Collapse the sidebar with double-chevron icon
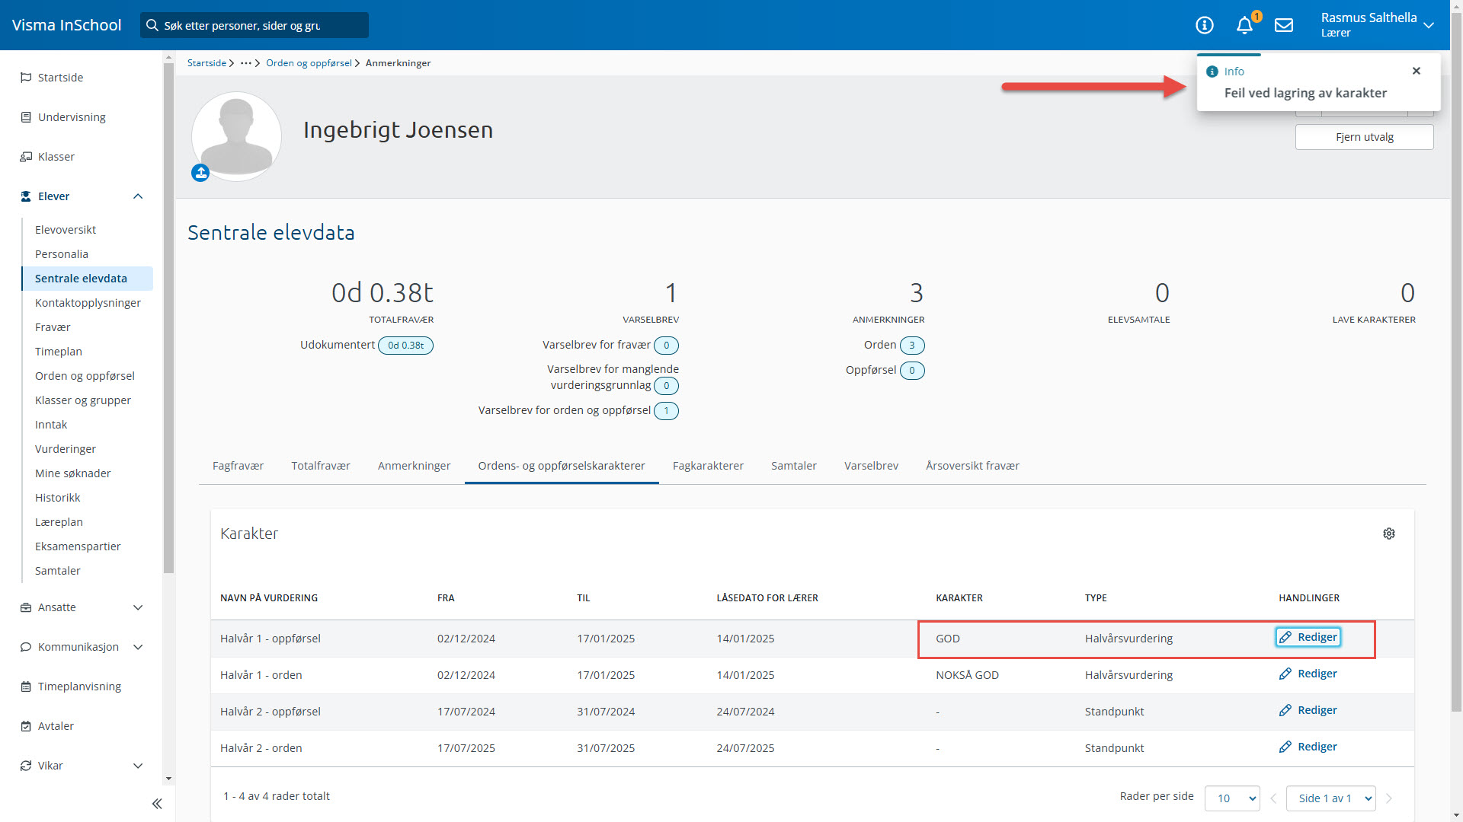Screen dimensions: 1463x822 click(157, 804)
